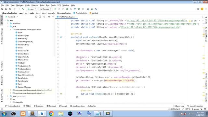The height and width of the screenshot is (117, 208).
Task: Click the Device Manager toolbar icon
Action: tap(92, 9)
